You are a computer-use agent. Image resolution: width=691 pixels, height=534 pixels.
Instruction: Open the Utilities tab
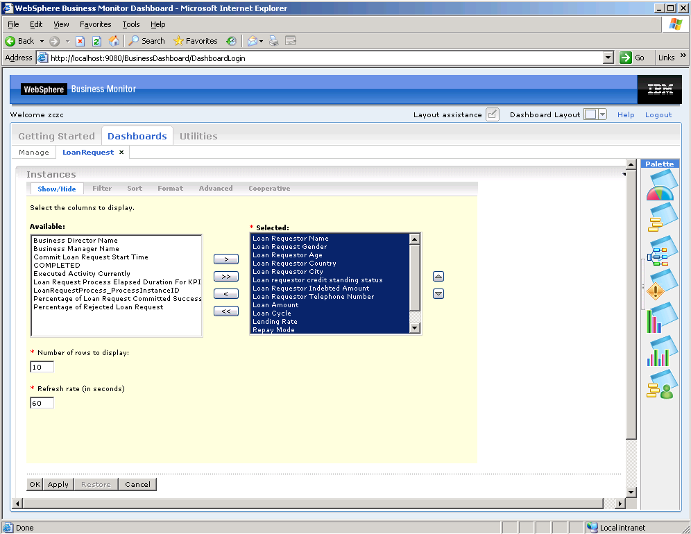(x=198, y=136)
